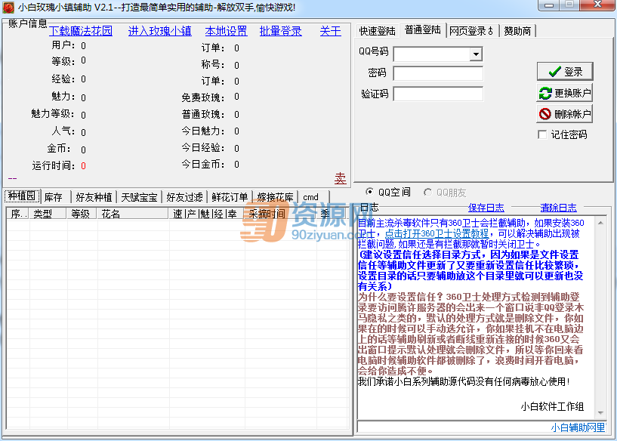Close the 小白玫瑰小镇辅助 window
Viewport: 617px width, 441px height.
click(597, 5)
